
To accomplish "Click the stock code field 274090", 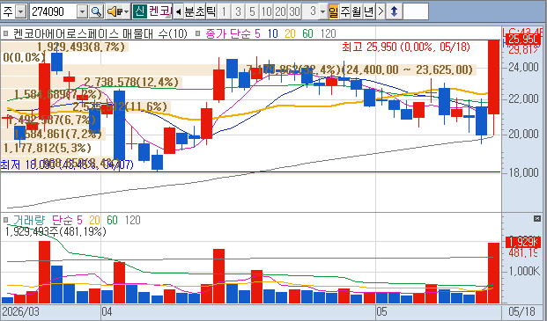I will (x=53, y=11).
